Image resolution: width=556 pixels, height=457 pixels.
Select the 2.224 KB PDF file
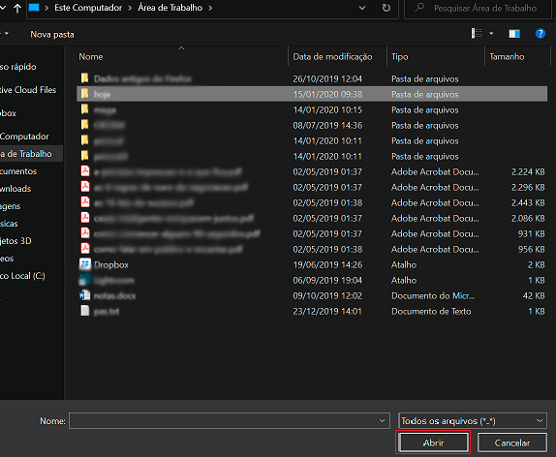point(312,172)
